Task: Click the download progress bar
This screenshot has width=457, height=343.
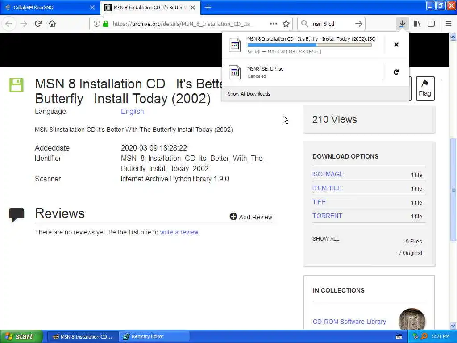Action: 310,45
